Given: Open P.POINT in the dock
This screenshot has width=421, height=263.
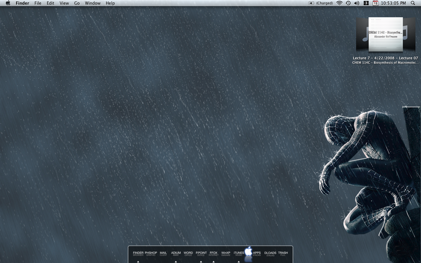Looking at the screenshot, I should coord(201,254).
